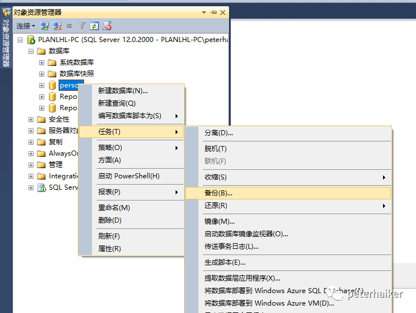Expand the 系统数据库 folder

[x=41, y=62]
